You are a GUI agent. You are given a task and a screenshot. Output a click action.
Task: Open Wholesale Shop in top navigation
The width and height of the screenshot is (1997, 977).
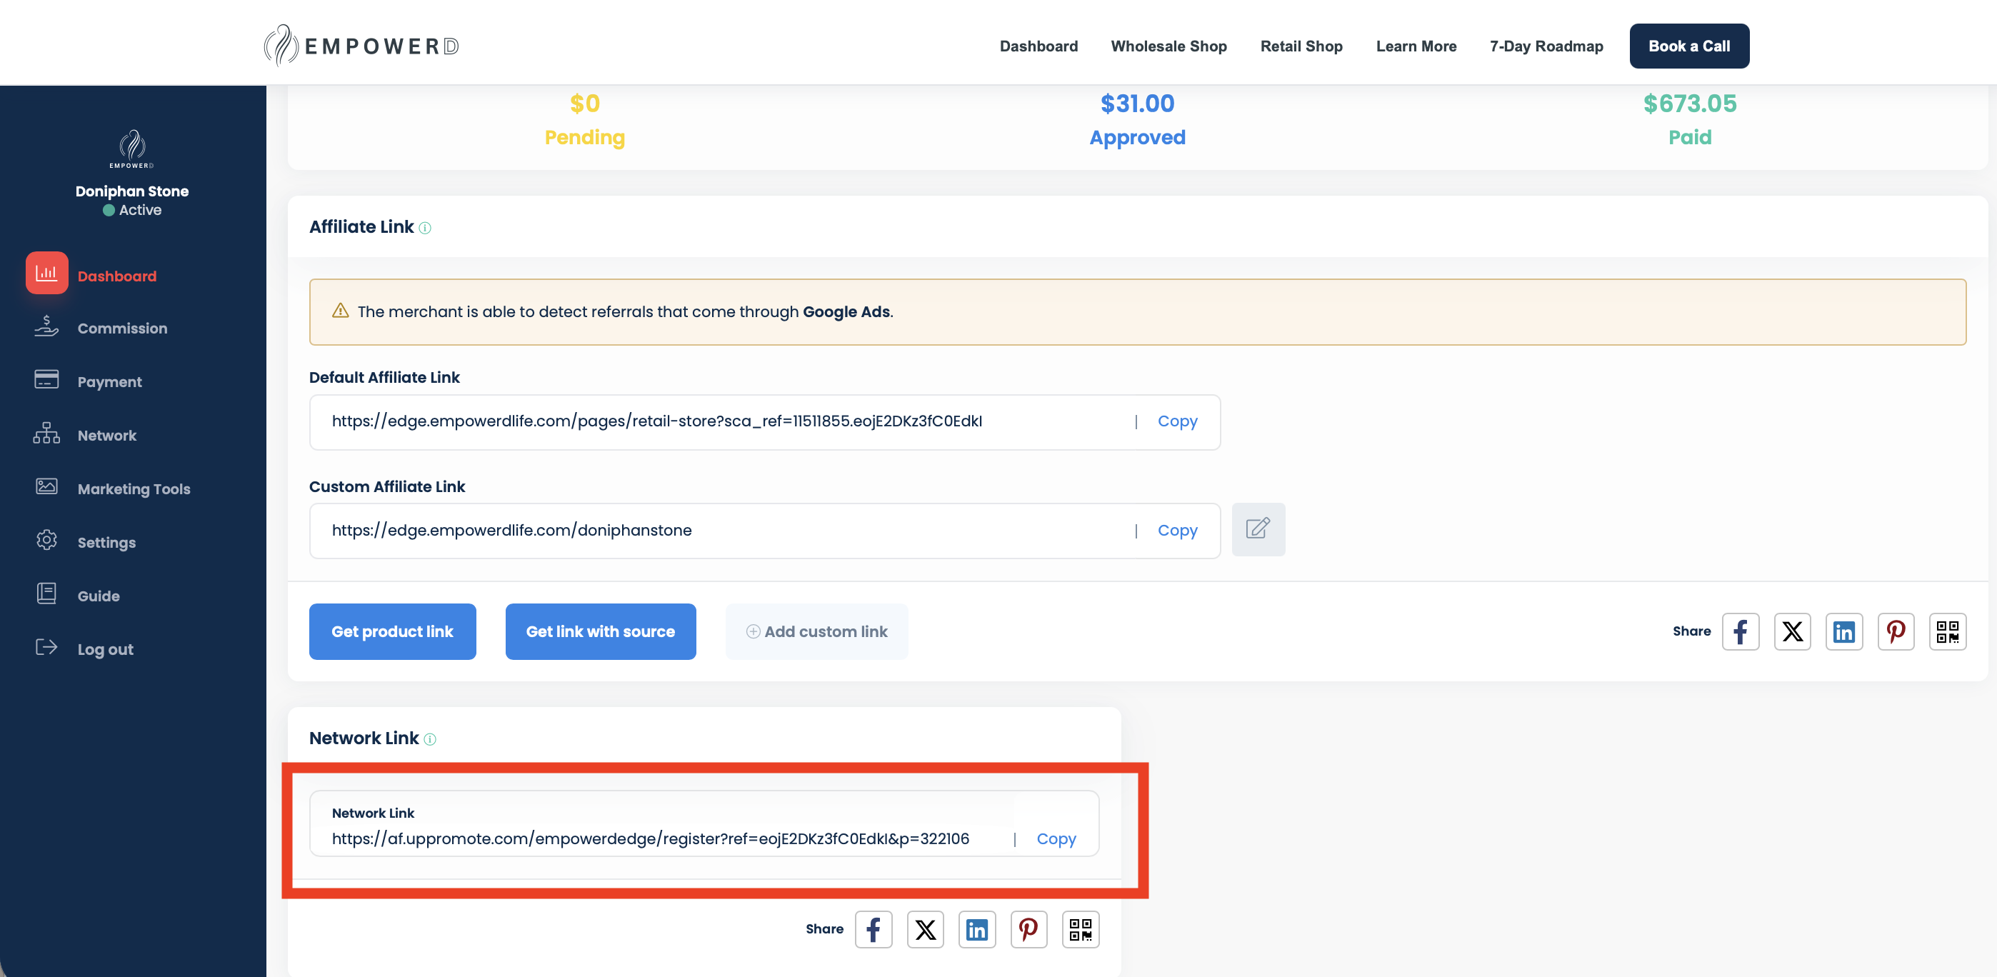tap(1168, 46)
